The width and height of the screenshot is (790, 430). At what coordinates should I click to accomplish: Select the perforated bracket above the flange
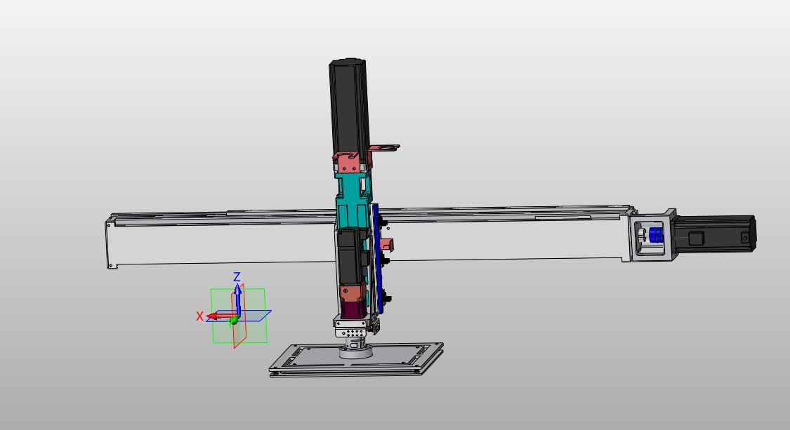click(352, 332)
